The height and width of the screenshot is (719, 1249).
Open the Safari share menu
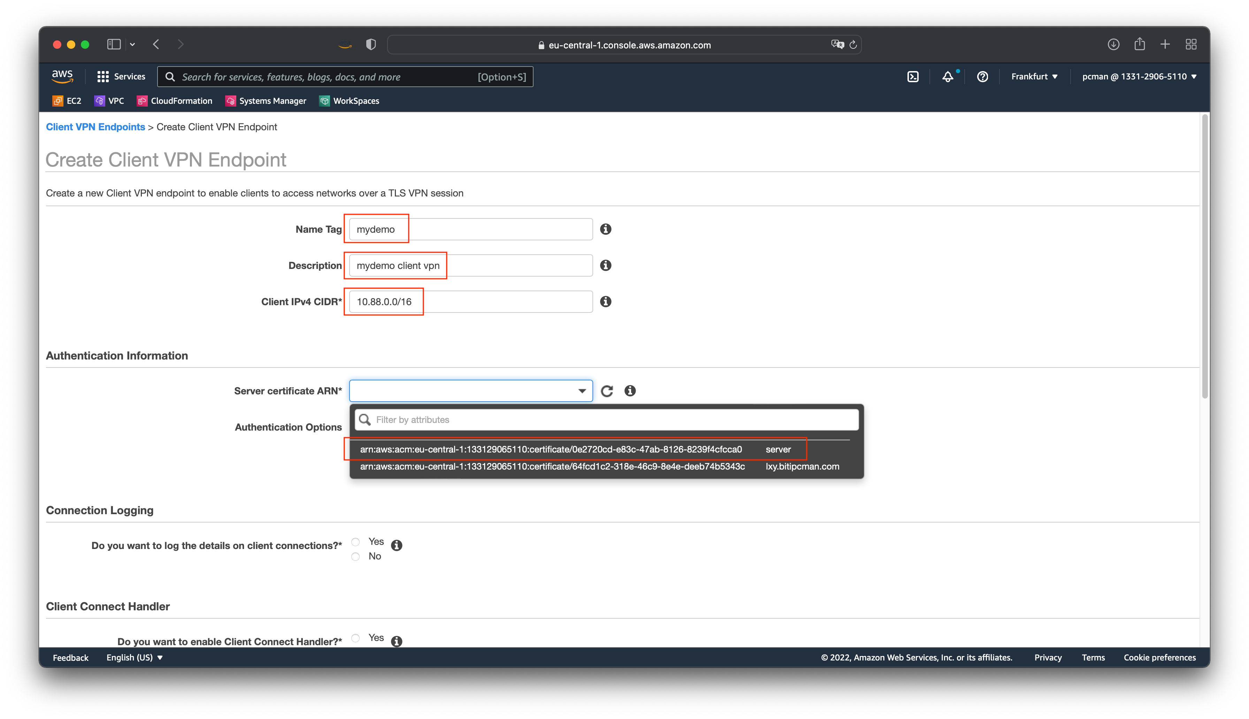1139,44
